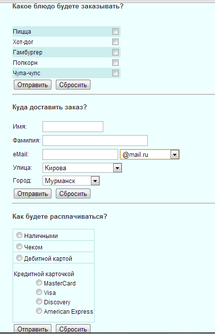215x334 pixels.
Task: Focus the Имя text field
Action: (73, 127)
